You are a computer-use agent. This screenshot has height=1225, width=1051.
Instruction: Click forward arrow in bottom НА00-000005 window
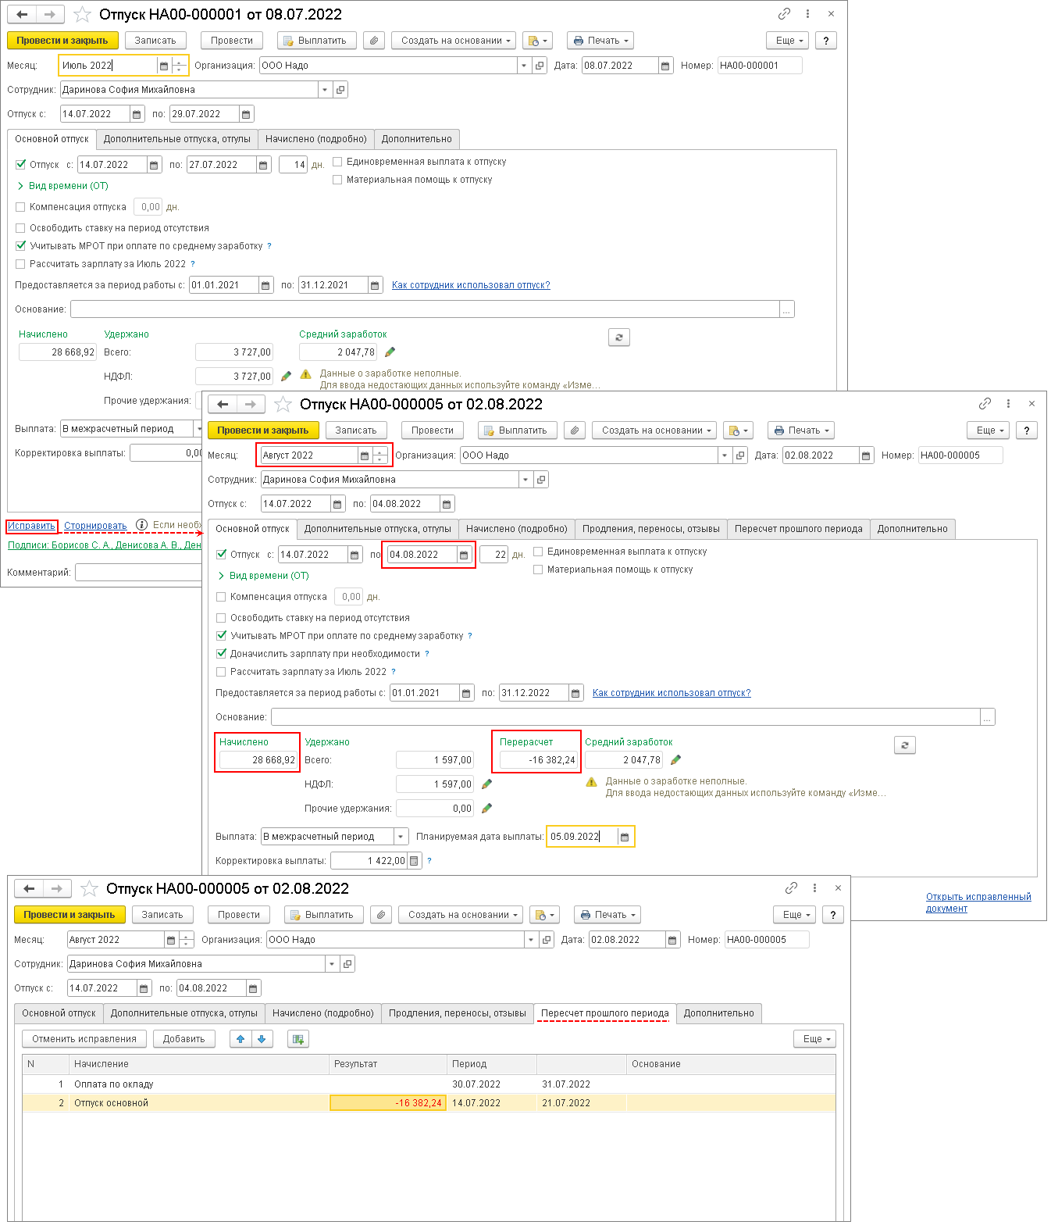pos(57,888)
